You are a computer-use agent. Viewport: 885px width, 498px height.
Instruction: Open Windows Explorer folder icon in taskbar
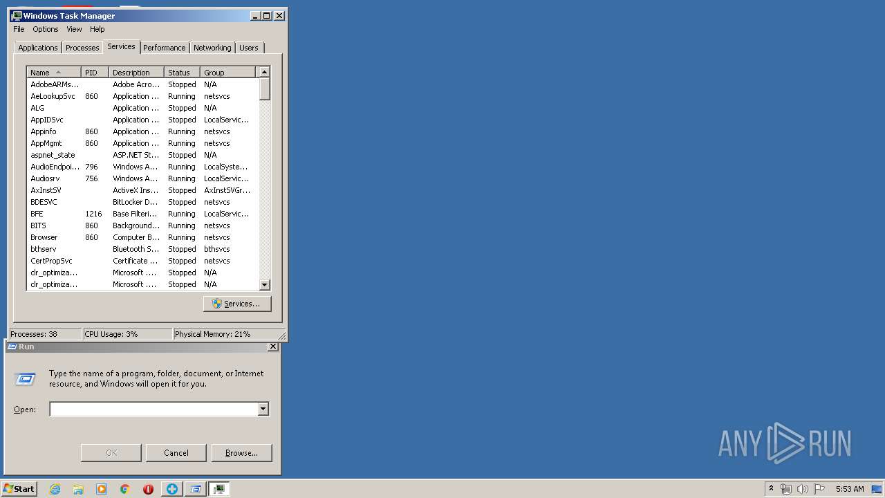pos(78,489)
